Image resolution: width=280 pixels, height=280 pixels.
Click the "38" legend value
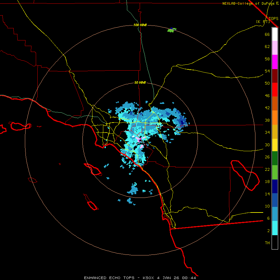[x=267, y=120]
